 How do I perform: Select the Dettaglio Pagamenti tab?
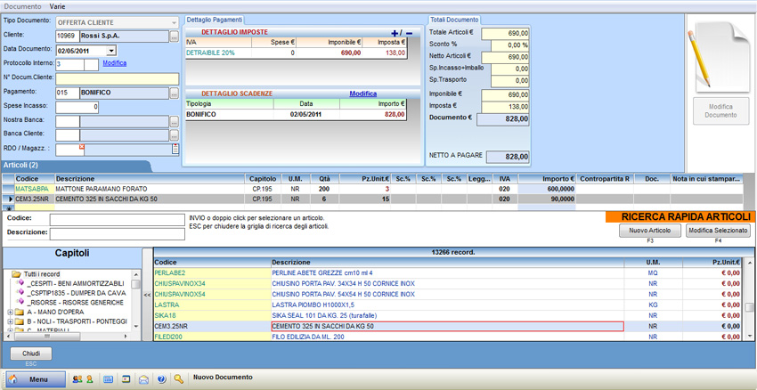tap(214, 20)
